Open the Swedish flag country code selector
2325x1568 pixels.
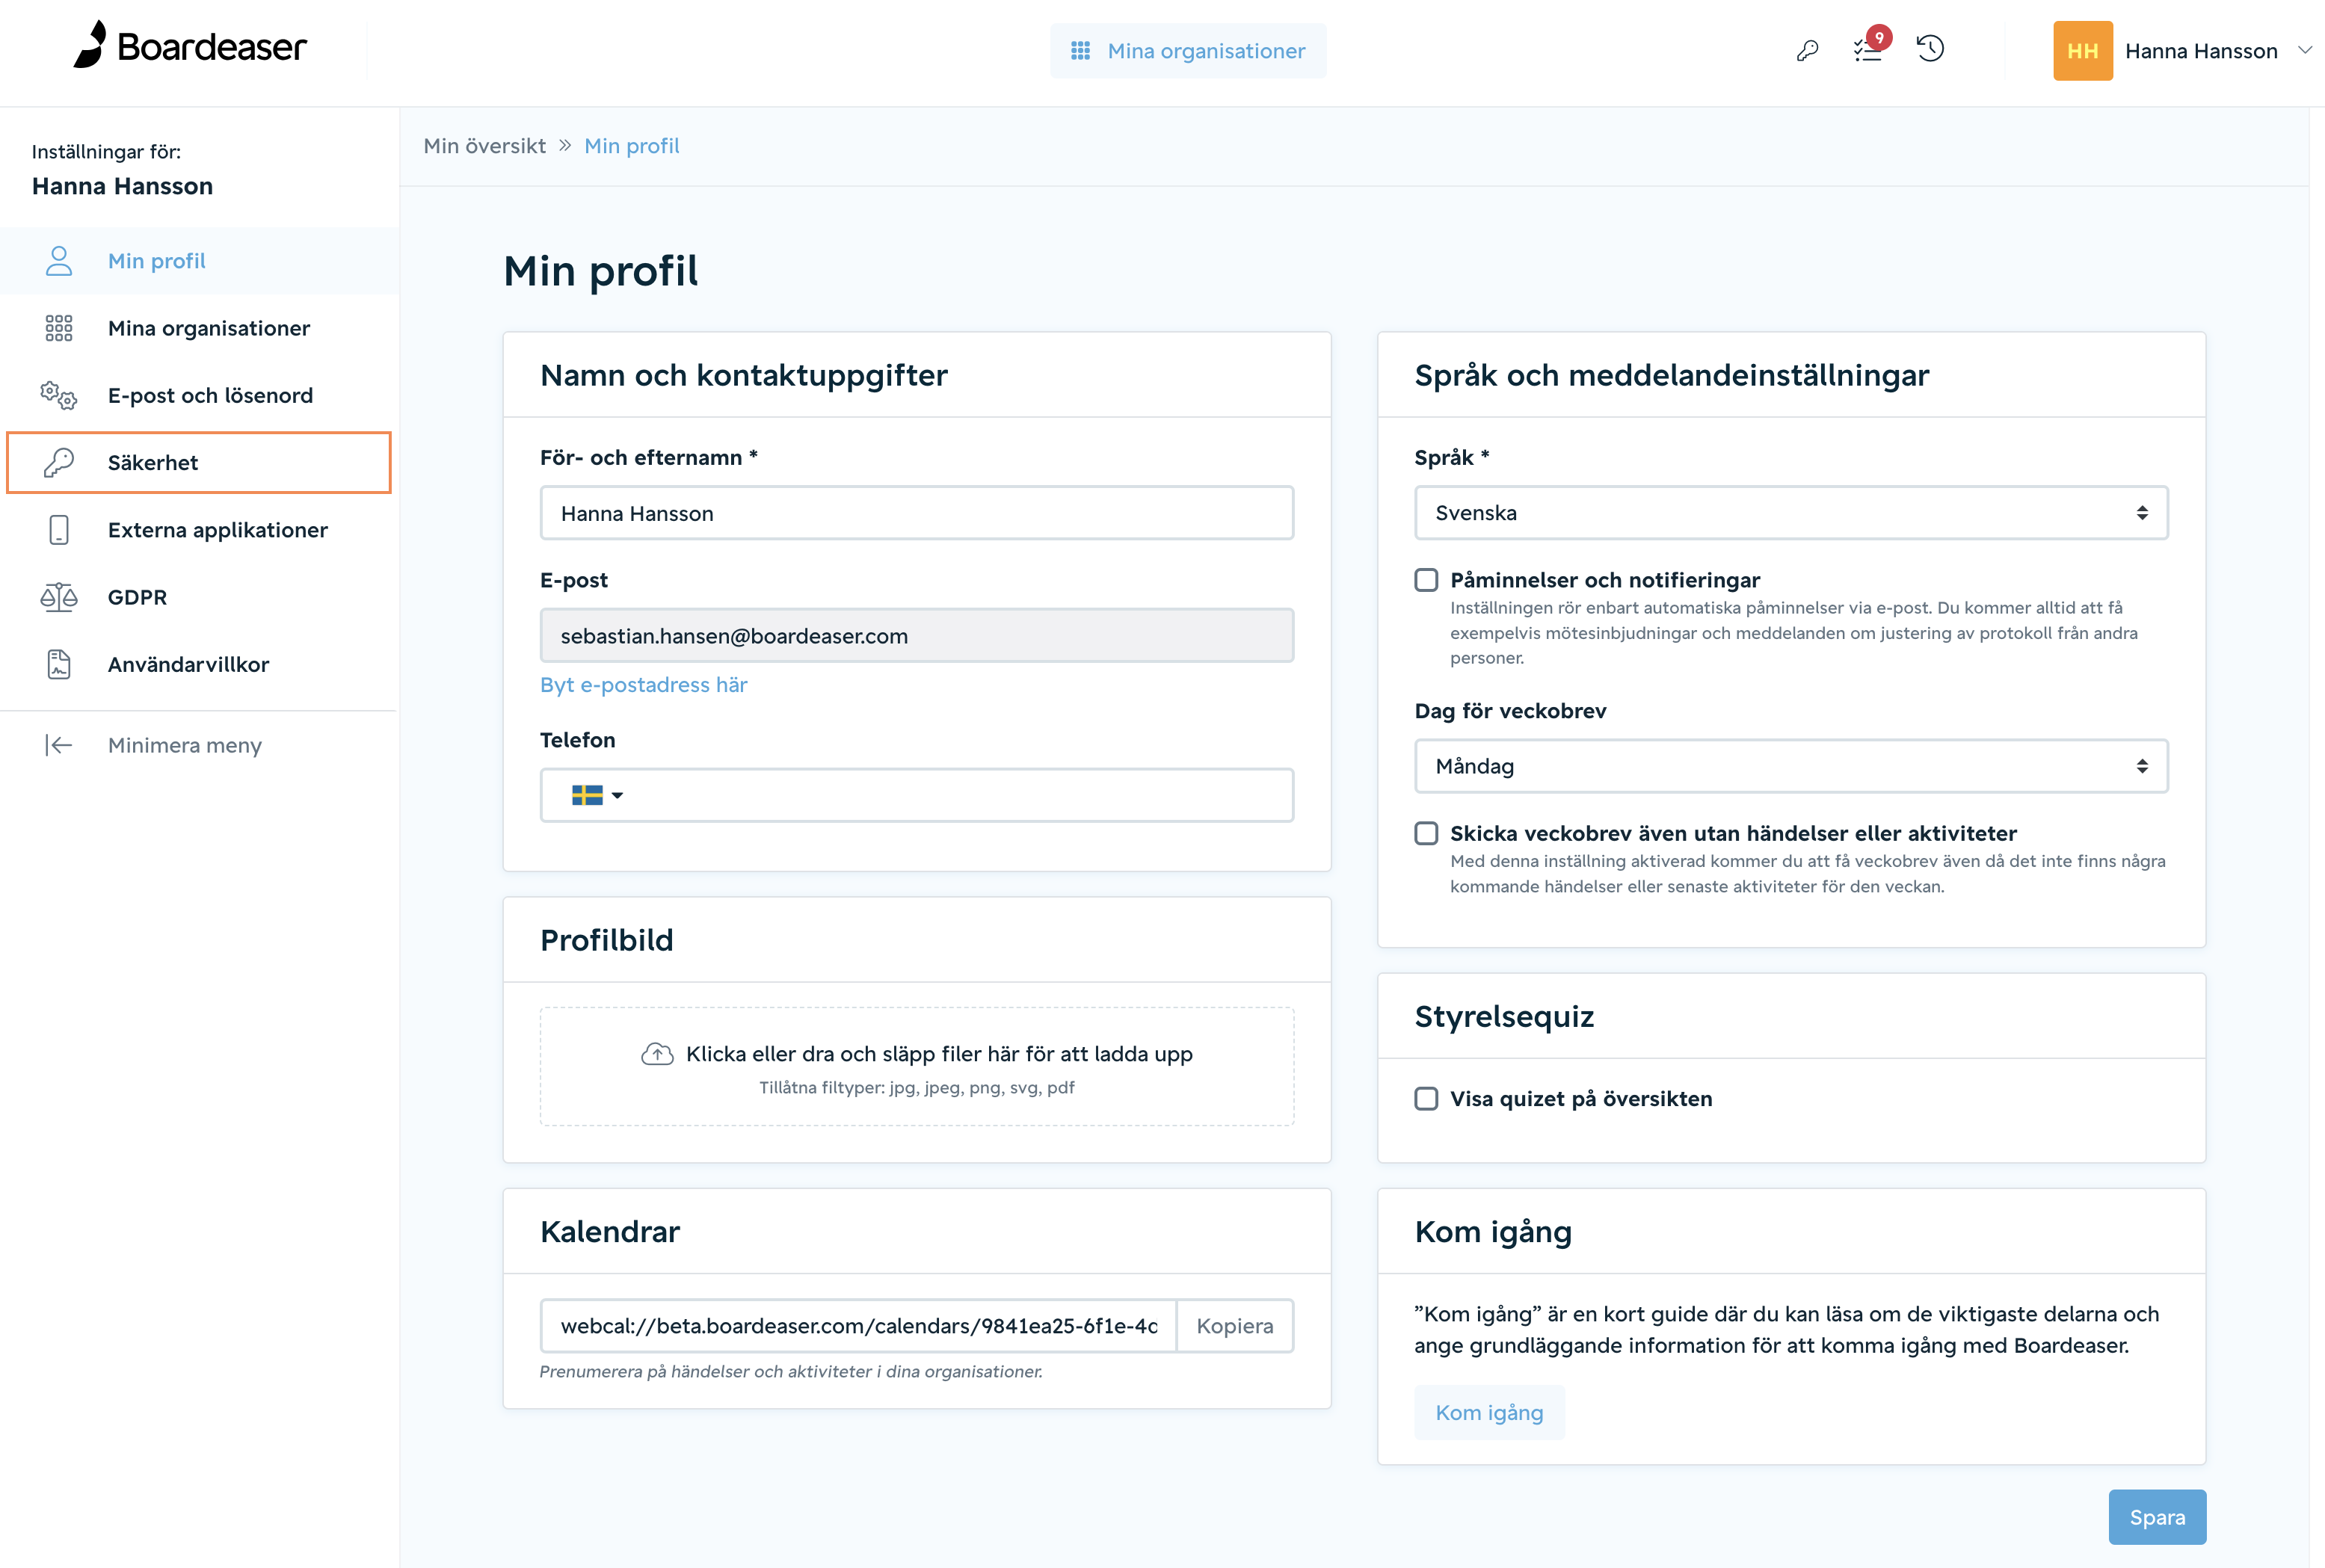[597, 795]
